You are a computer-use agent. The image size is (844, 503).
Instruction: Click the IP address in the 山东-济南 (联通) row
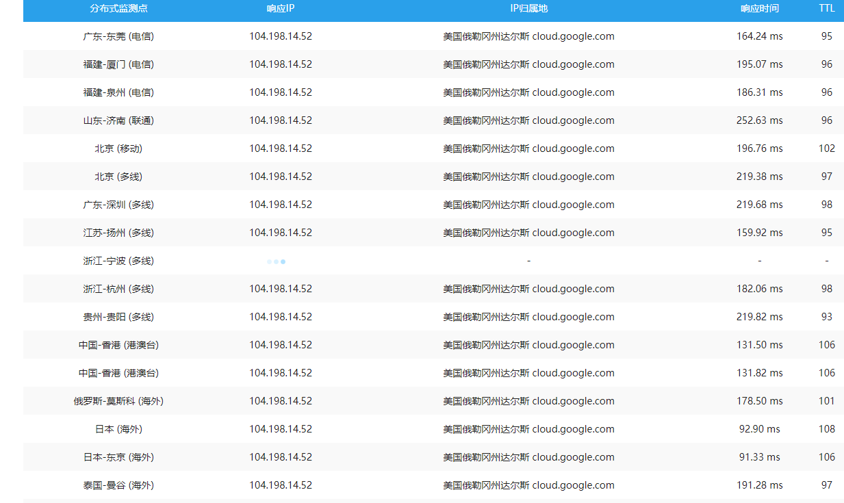(x=281, y=120)
